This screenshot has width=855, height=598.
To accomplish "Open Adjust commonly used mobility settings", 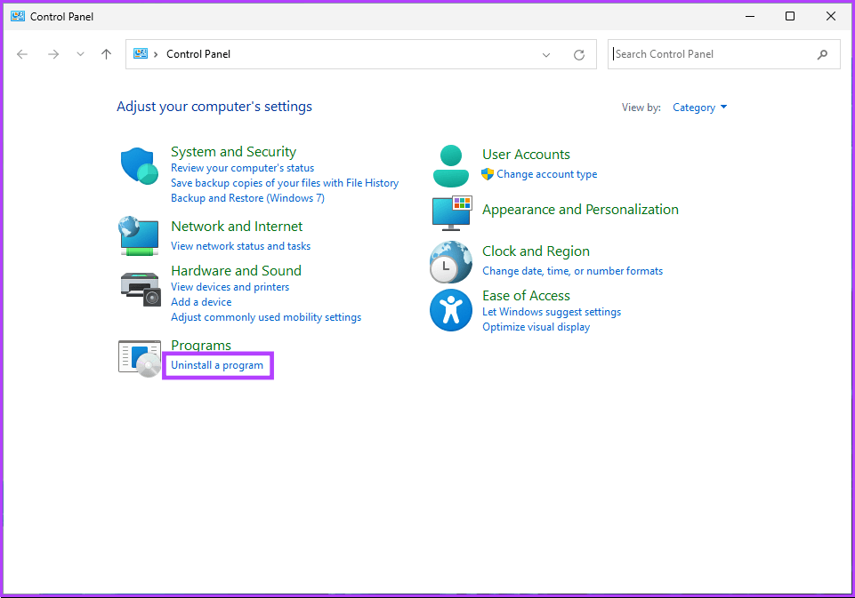I will 266,317.
